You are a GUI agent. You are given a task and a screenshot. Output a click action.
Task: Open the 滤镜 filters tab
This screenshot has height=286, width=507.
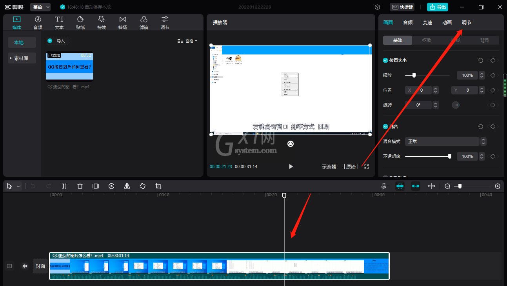click(144, 23)
